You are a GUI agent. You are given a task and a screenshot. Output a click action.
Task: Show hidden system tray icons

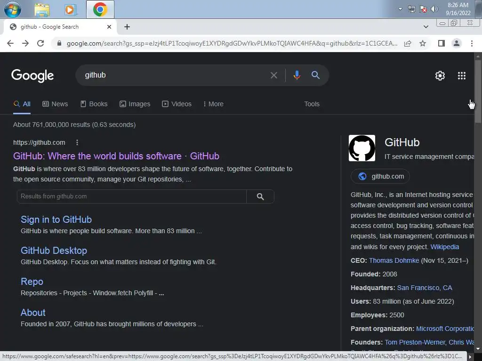click(400, 9)
